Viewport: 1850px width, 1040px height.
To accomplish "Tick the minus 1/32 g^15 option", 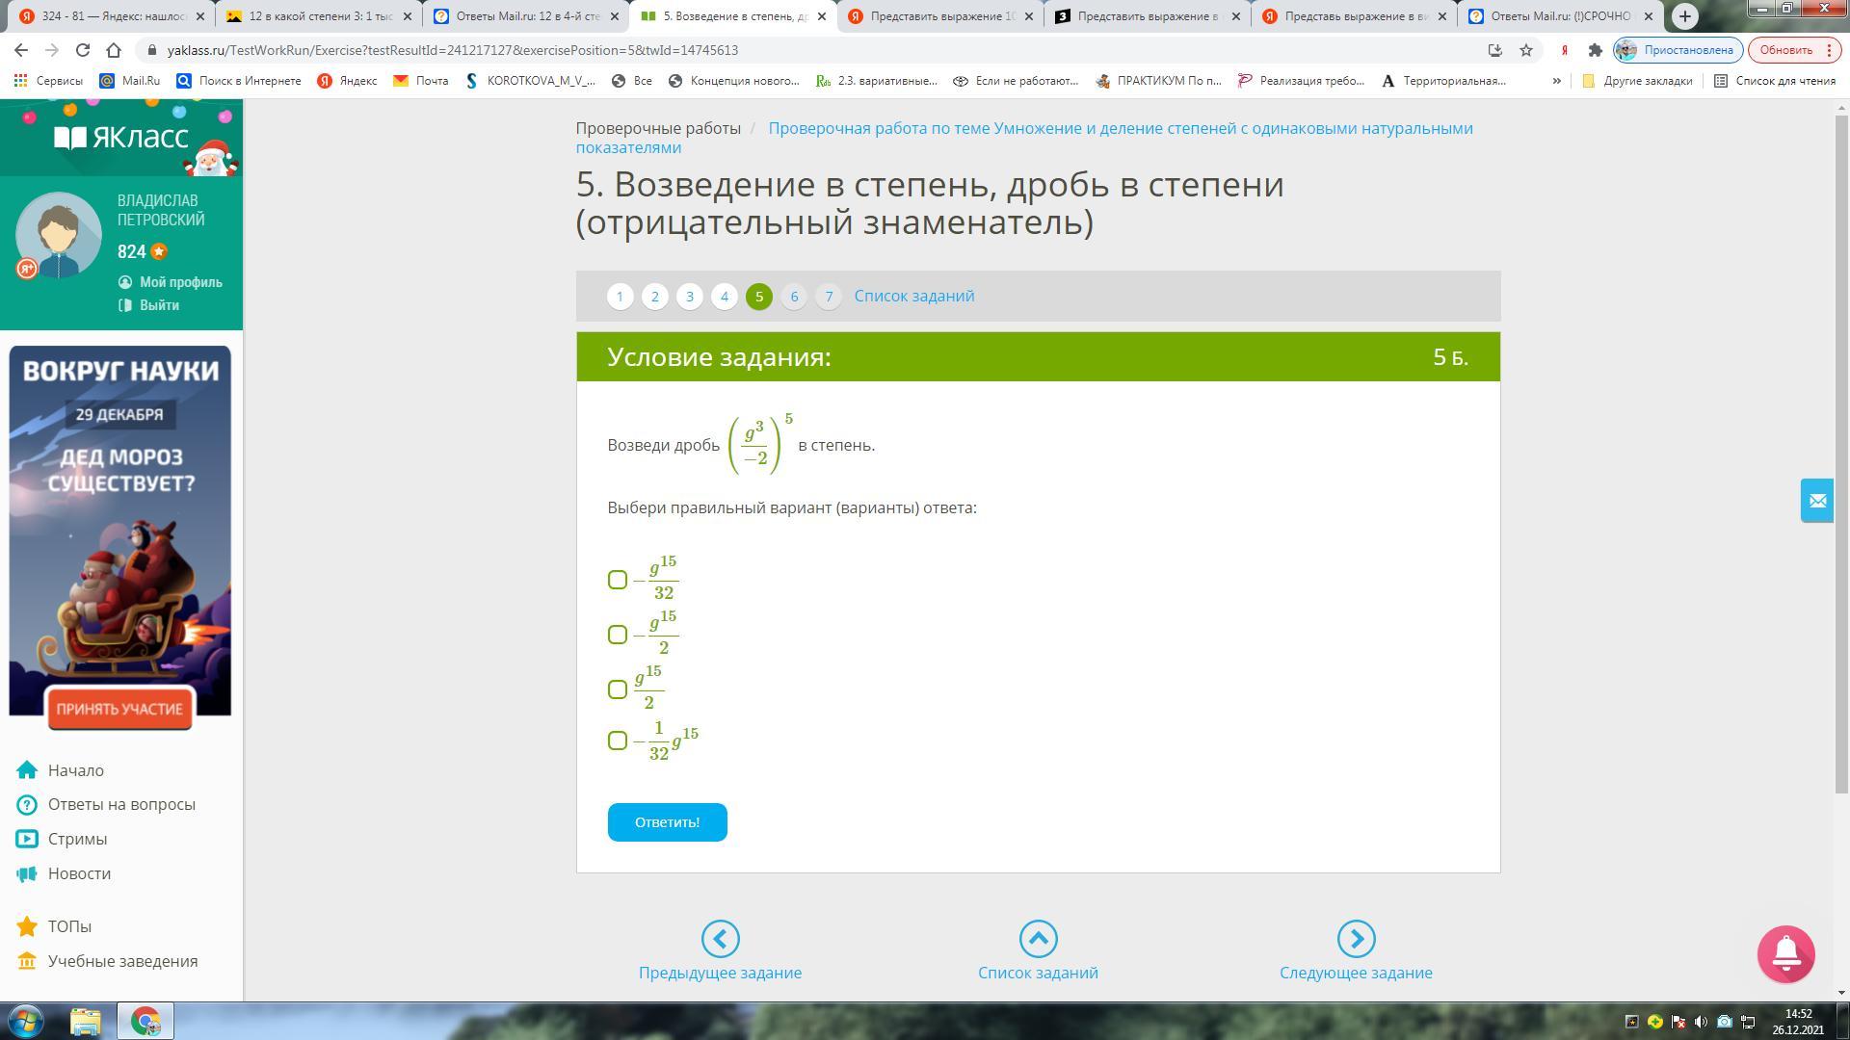I will click(618, 741).
